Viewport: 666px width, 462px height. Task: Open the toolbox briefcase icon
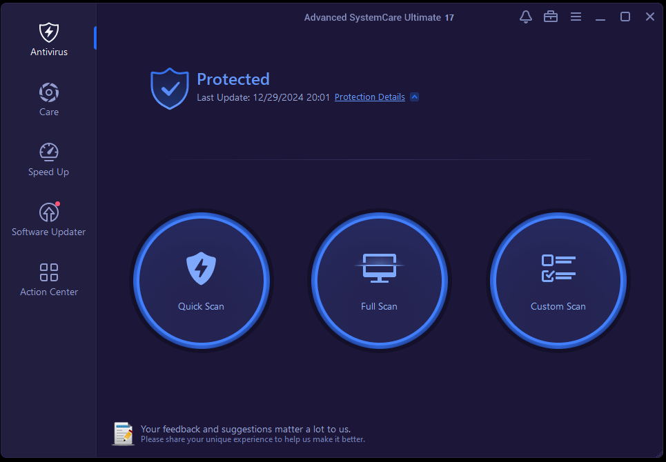pyautogui.click(x=551, y=17)
